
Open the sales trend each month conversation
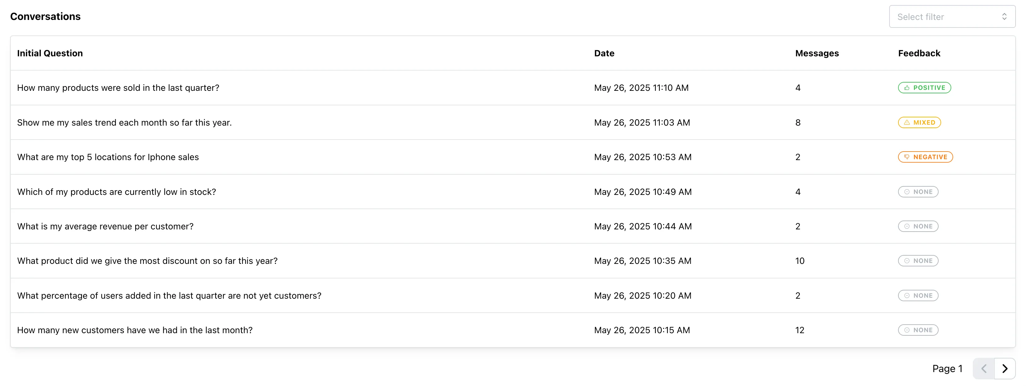(124, 122)
